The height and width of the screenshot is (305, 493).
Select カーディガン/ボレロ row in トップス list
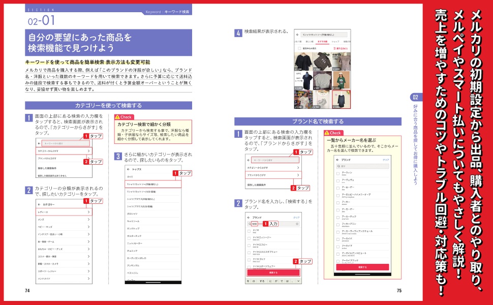[x=153, y=258]
